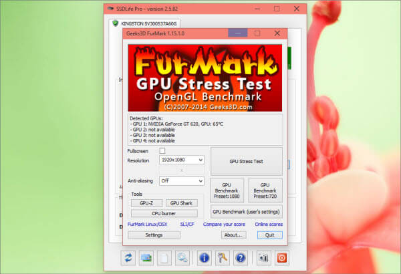Close the FurMark window
The width and height of the screenshot is (401, 274).
click(x=277, y=33)
